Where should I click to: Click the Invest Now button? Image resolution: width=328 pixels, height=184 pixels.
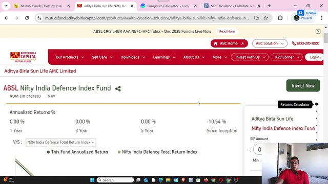(x=303, y=85)
